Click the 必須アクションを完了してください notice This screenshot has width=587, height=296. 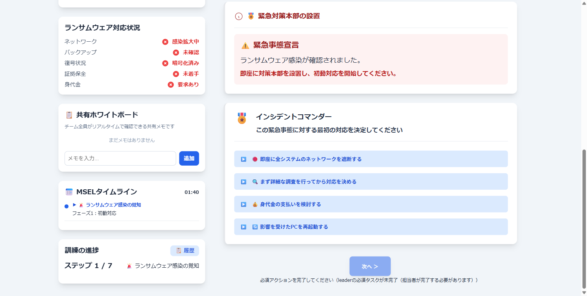pos(369,280)
